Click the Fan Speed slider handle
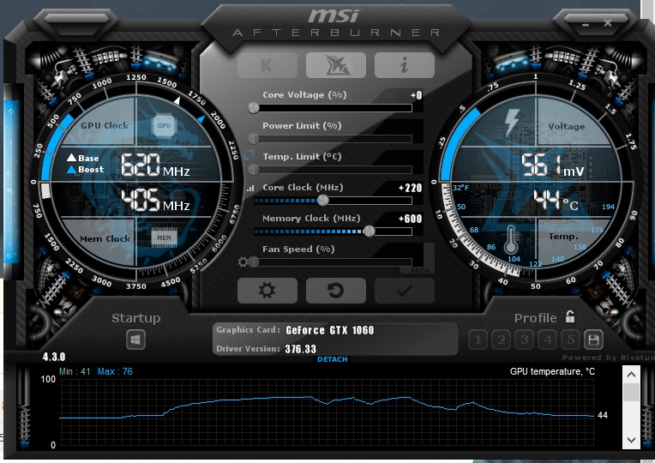This screenshot has height=463, width=655. 255,262
